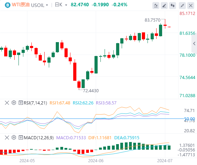Click the 85.1712 price axis label
This screenshot has width=197, height=165.
(187, 13)
